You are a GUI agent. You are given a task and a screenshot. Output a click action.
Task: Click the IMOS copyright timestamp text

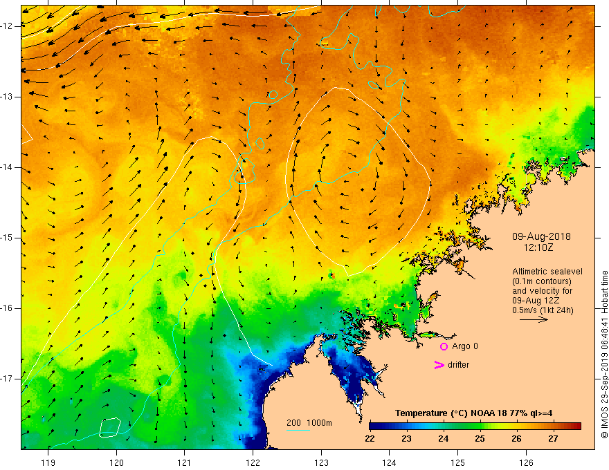pos(604,355)
